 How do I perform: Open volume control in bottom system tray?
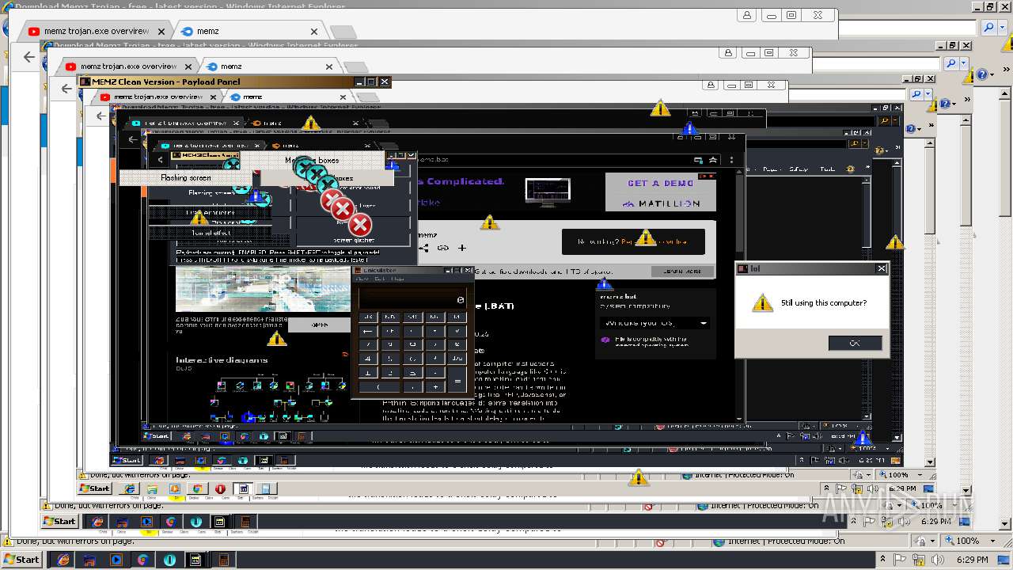click(x=939, y=560)
